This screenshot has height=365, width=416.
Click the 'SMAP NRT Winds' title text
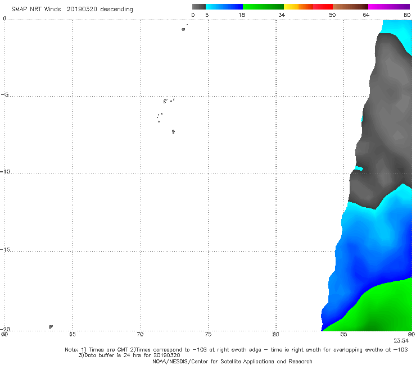pyautogui.click(x=36, y=10)
